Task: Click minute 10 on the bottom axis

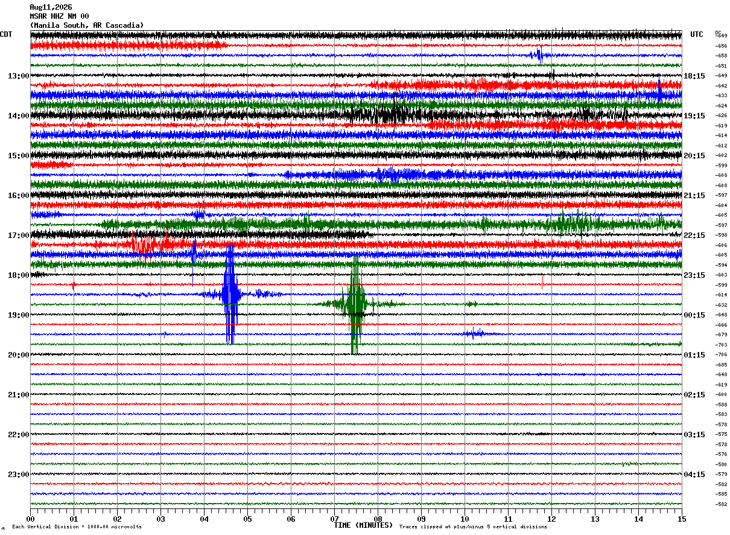Action: coord(465,519)
